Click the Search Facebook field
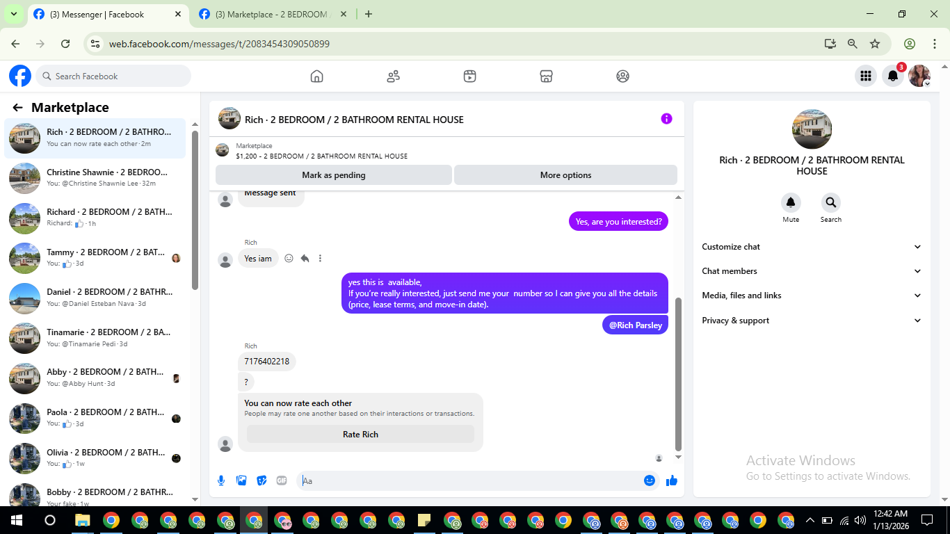This screenshot has height=534, width=950. pyautogui.click(x=113, y=76)
